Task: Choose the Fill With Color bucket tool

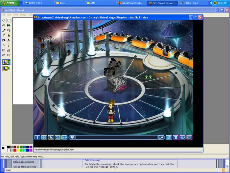Action: [9, 25]
